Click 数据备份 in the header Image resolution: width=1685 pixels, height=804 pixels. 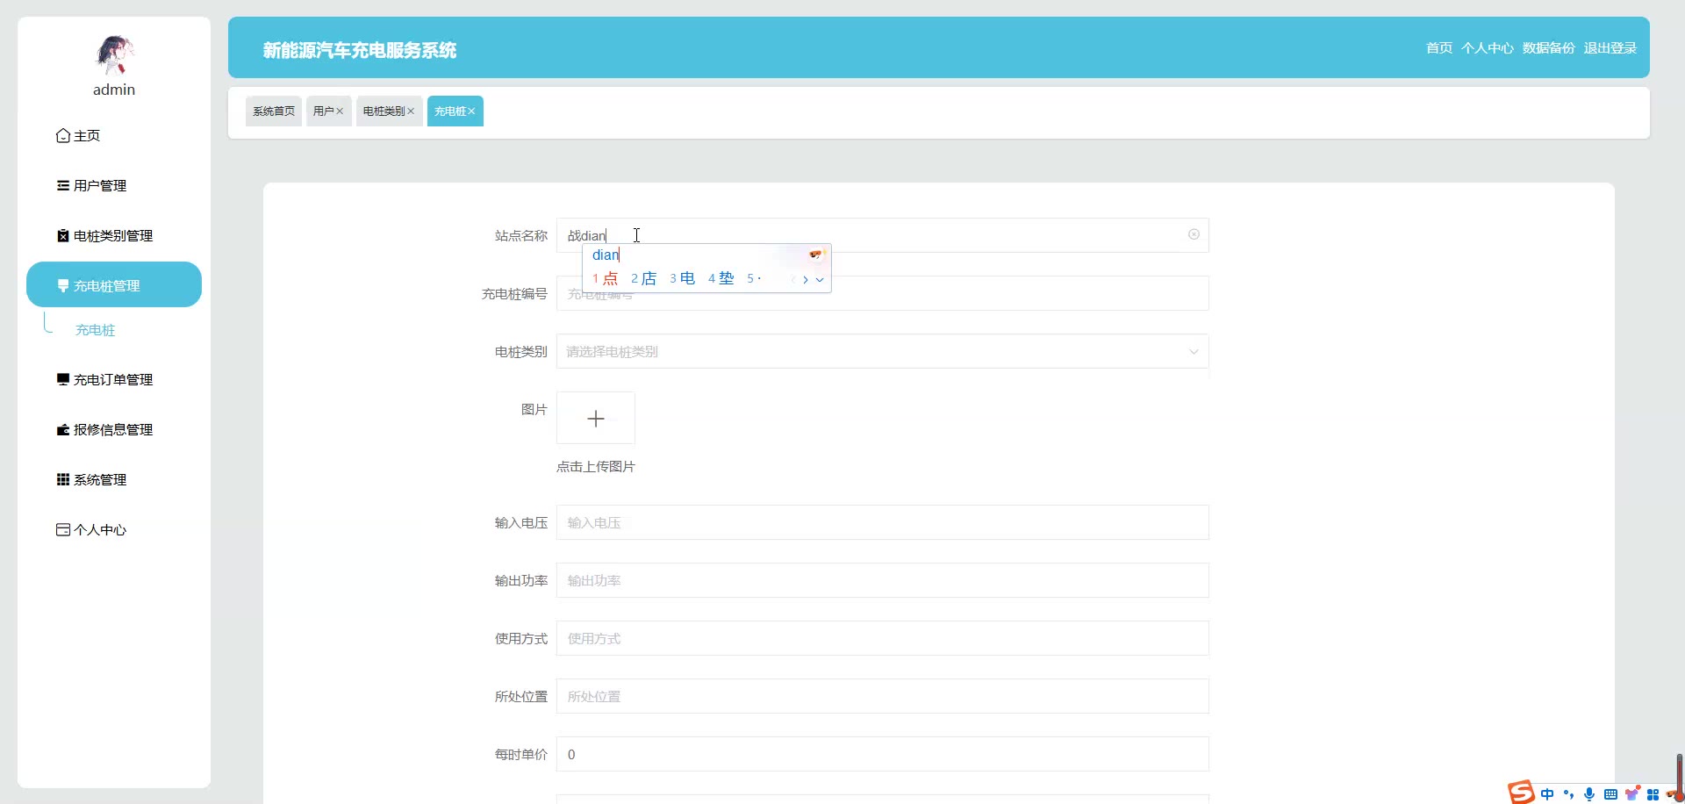click(1549, 47)
